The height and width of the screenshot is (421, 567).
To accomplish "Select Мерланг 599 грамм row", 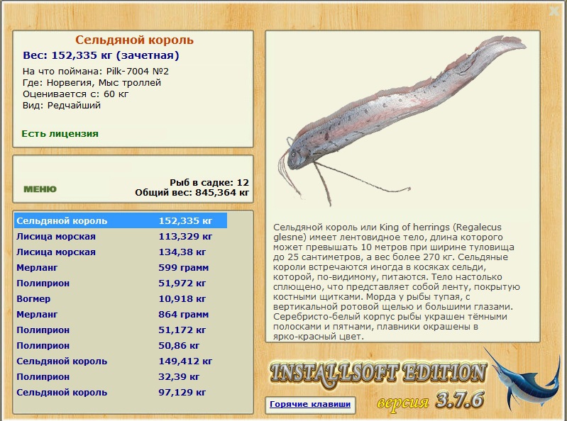I will pyautogui.click(x=121, y=267).
